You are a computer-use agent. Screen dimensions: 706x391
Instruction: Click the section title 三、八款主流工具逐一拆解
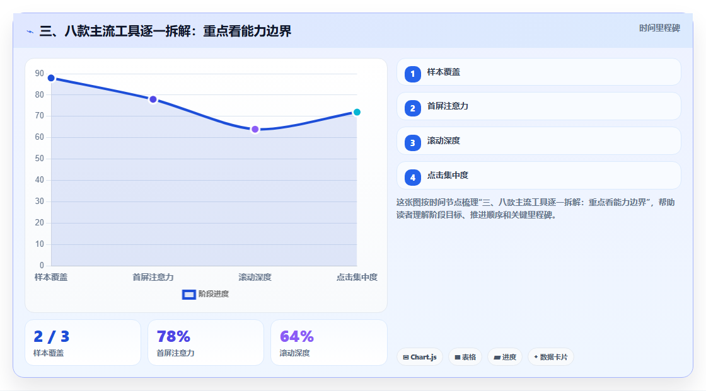coord(165,31)
